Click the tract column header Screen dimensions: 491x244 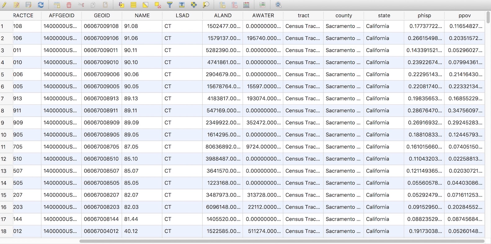coord(303,15)
